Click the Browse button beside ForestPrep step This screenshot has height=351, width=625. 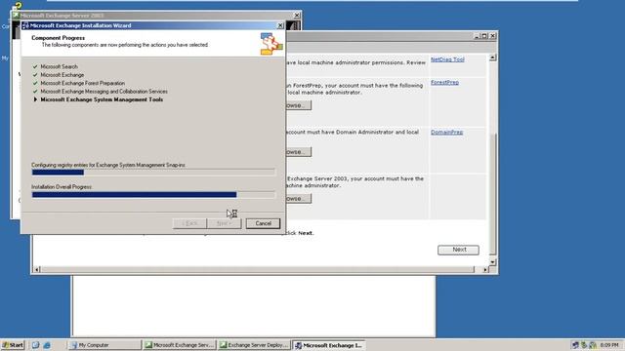pos(299,105)
